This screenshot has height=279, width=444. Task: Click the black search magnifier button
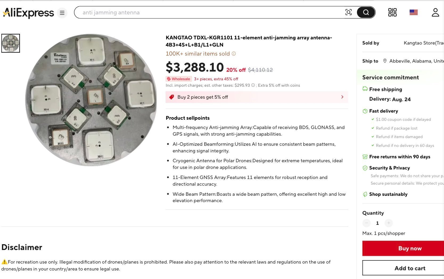point(366,12)
